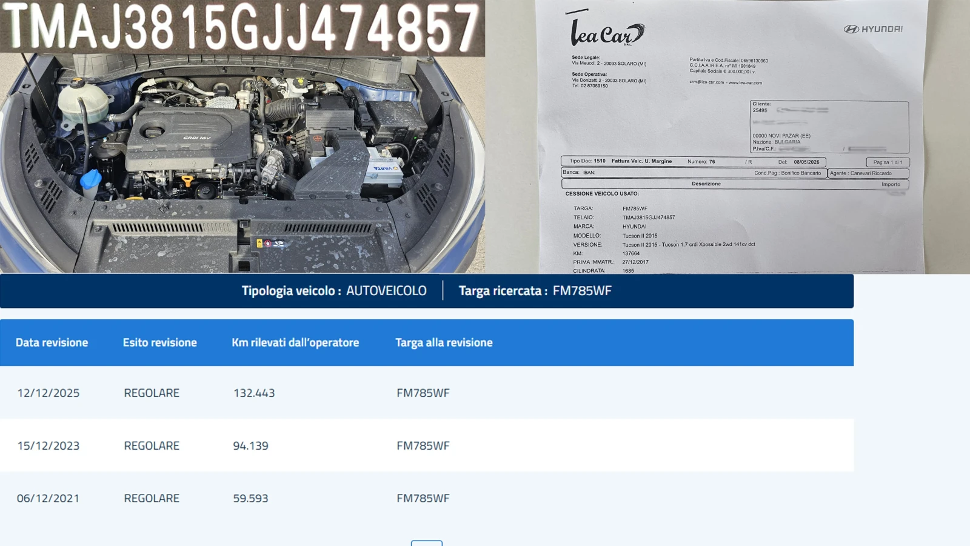Click plate FM785WF in 15/12/2023 row
Viewport: 970px width, 546px height.
point(423,445)
